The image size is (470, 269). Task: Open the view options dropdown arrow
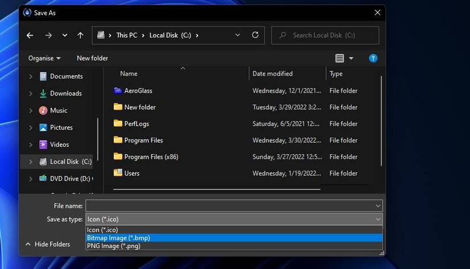tap(351, 59)
